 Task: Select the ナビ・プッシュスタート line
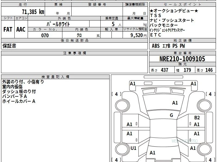[x=172, y=21]
